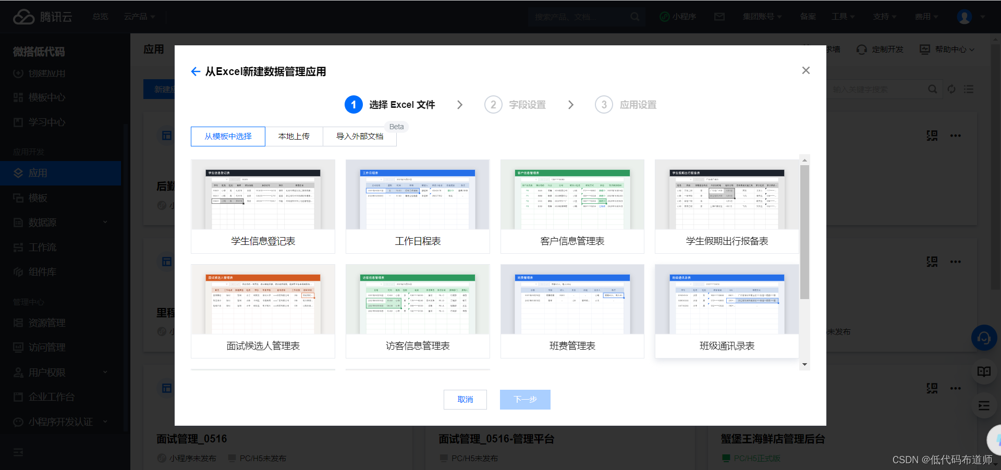Click the user avatar icon
The height and width of the screenshot is (470, 1001).
click(x=965, y=17)
